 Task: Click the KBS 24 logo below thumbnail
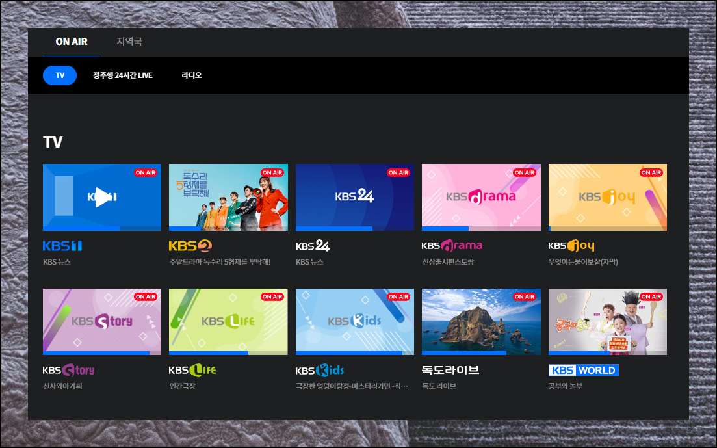(313, 246)
